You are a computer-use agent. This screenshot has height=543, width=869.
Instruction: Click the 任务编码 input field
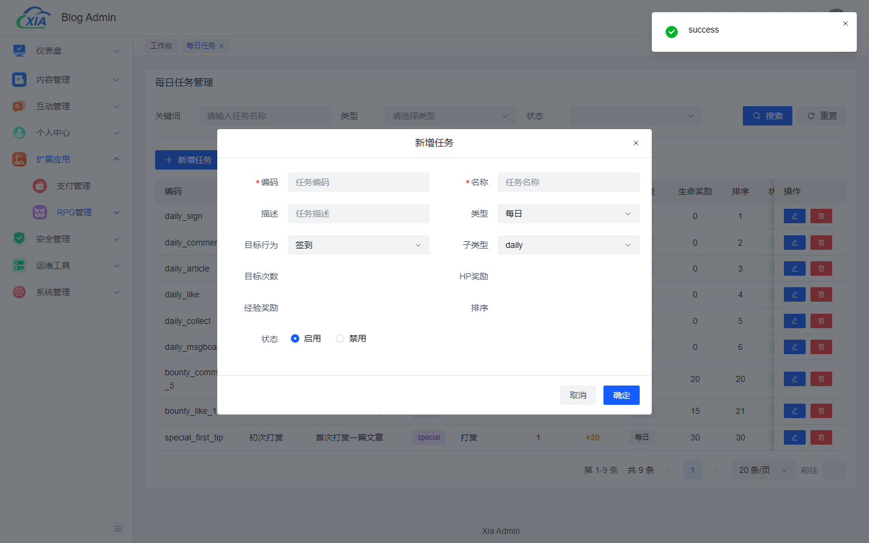(x=358, y=182)
